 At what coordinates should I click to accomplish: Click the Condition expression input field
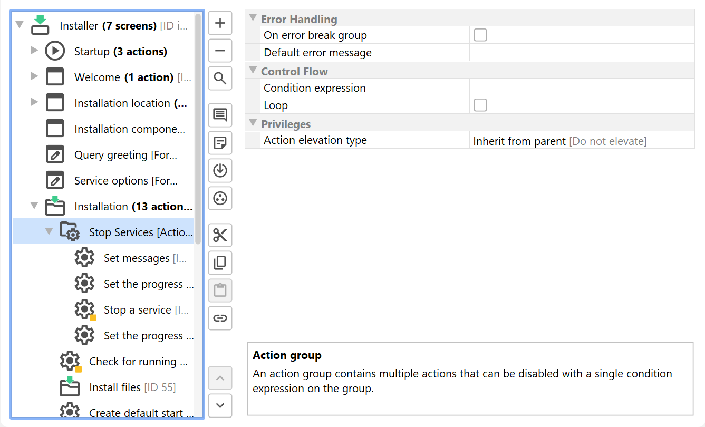[581, 88]
